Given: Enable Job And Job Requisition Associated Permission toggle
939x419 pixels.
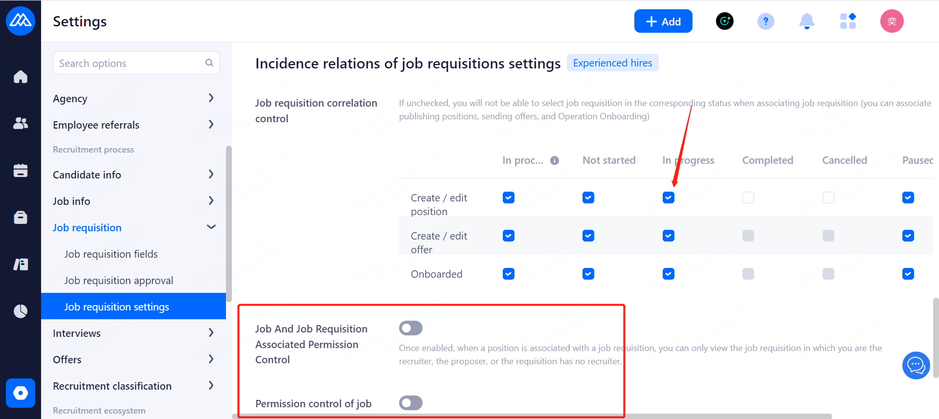Looking at the screenshot, I should pos(410,328).
